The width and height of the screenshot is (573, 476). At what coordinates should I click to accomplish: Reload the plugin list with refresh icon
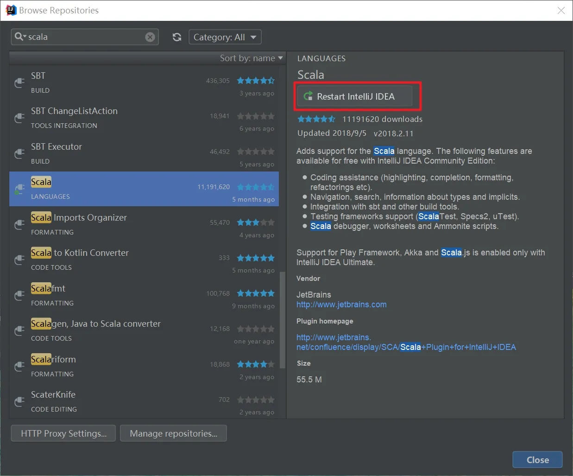point(177,37)
